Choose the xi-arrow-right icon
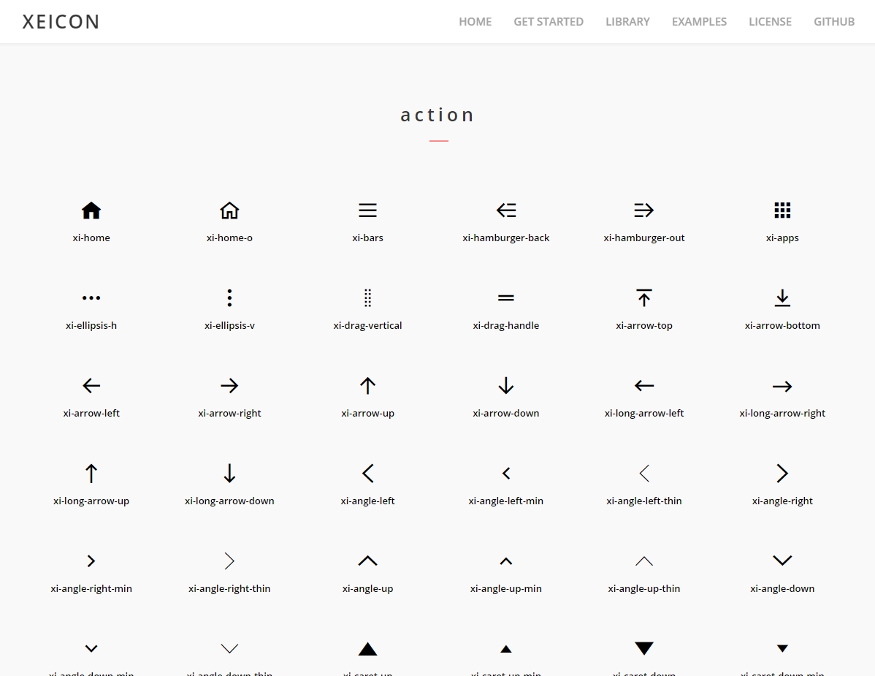Image resolution: width=875 pixels, height=676 pixels. [229, 386]
